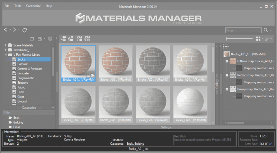Open the gear settings above the library tree
This screenshot has width=277, height=153.
click(50, 39)
